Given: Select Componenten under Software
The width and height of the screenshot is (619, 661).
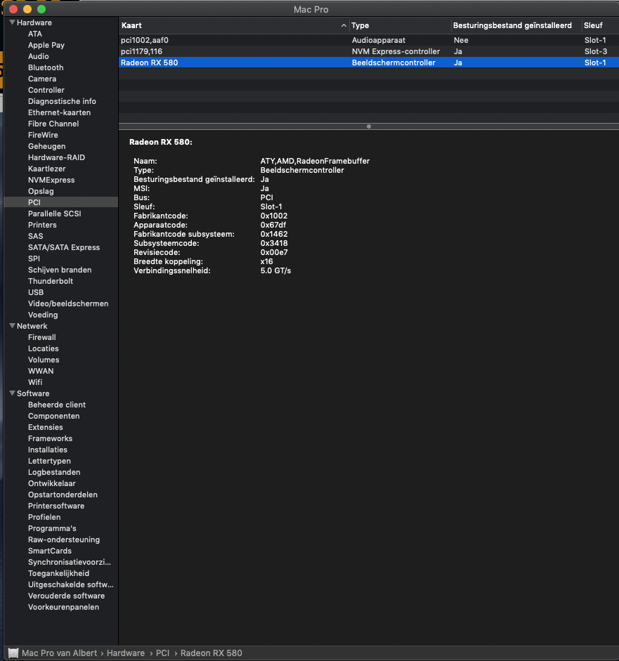Looking at the screenshot, I should (x=53, y=416).
